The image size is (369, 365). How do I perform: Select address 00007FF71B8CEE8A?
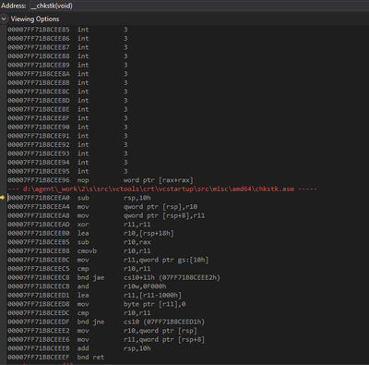(x=39, y=74)
